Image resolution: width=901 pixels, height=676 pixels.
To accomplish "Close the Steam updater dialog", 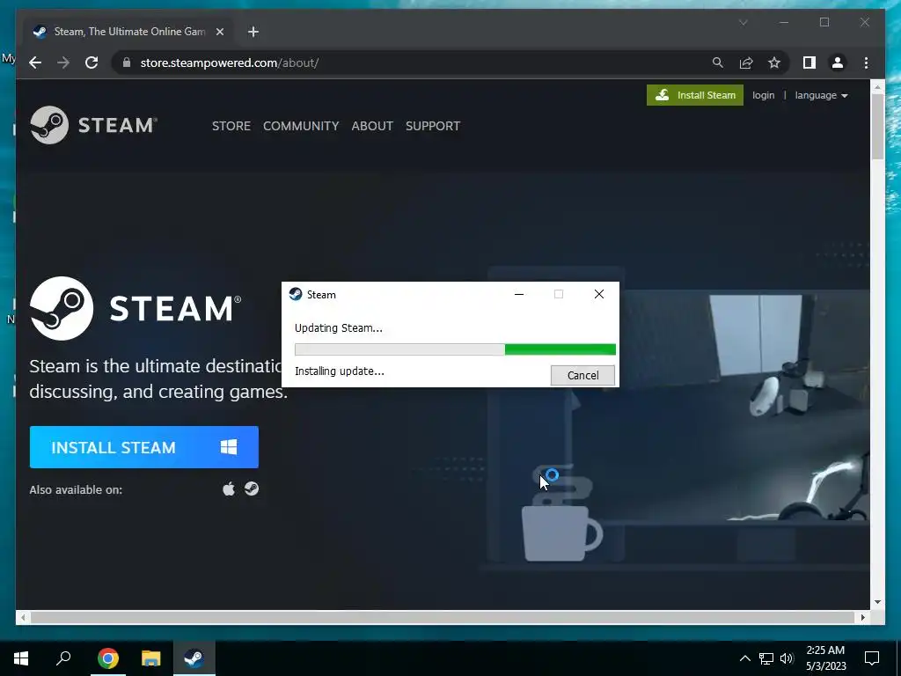I will click(598, 294).
